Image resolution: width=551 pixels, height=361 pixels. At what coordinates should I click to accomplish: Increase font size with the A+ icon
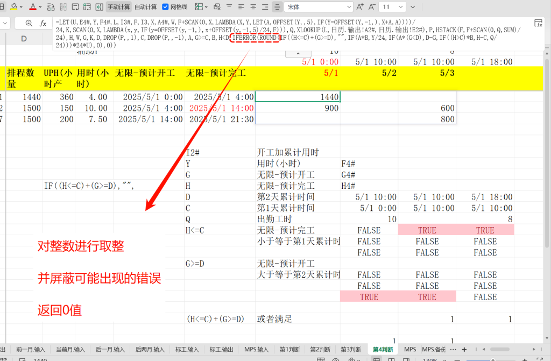[360, 6]
